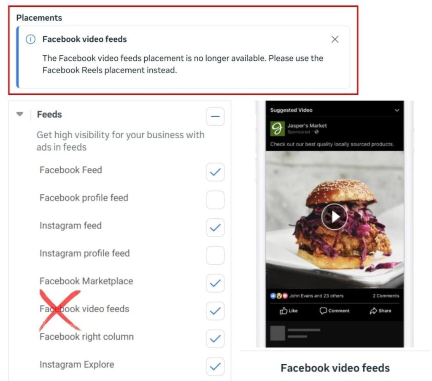Viewport: 432px width, 381px height.
Task: Collapse the Feeds section triangle
Action: [x=19, y=114]
